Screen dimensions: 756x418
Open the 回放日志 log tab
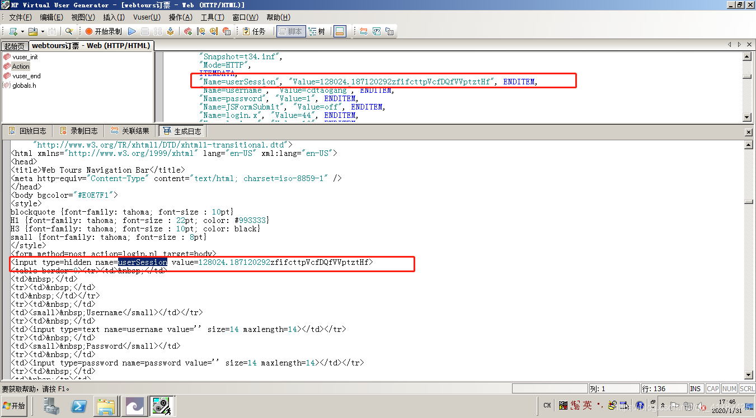pyautogui.click(x=27, y=131)
